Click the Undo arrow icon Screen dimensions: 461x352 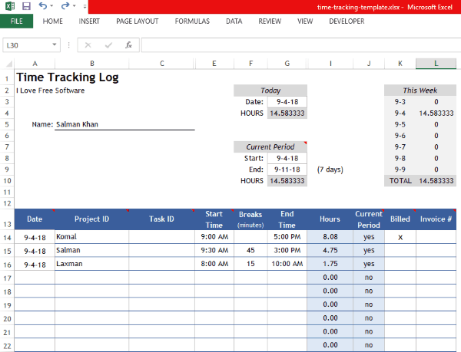pos(42,6)
